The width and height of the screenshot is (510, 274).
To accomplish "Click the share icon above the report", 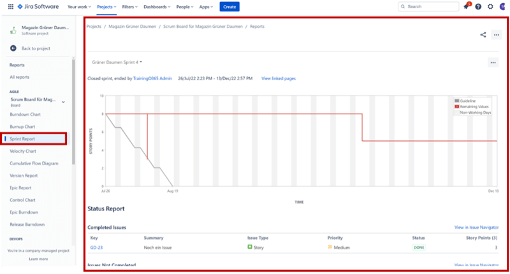I will click(x=483, y=35).
